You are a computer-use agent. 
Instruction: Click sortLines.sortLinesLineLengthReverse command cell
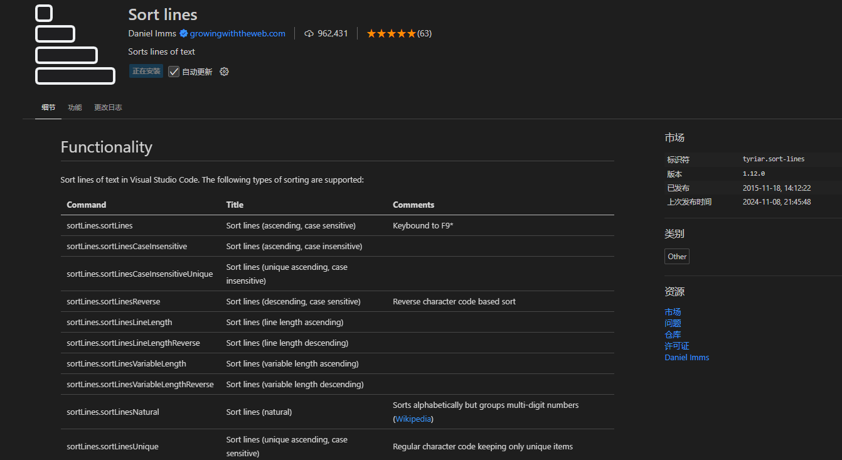[x=134, y=343]
